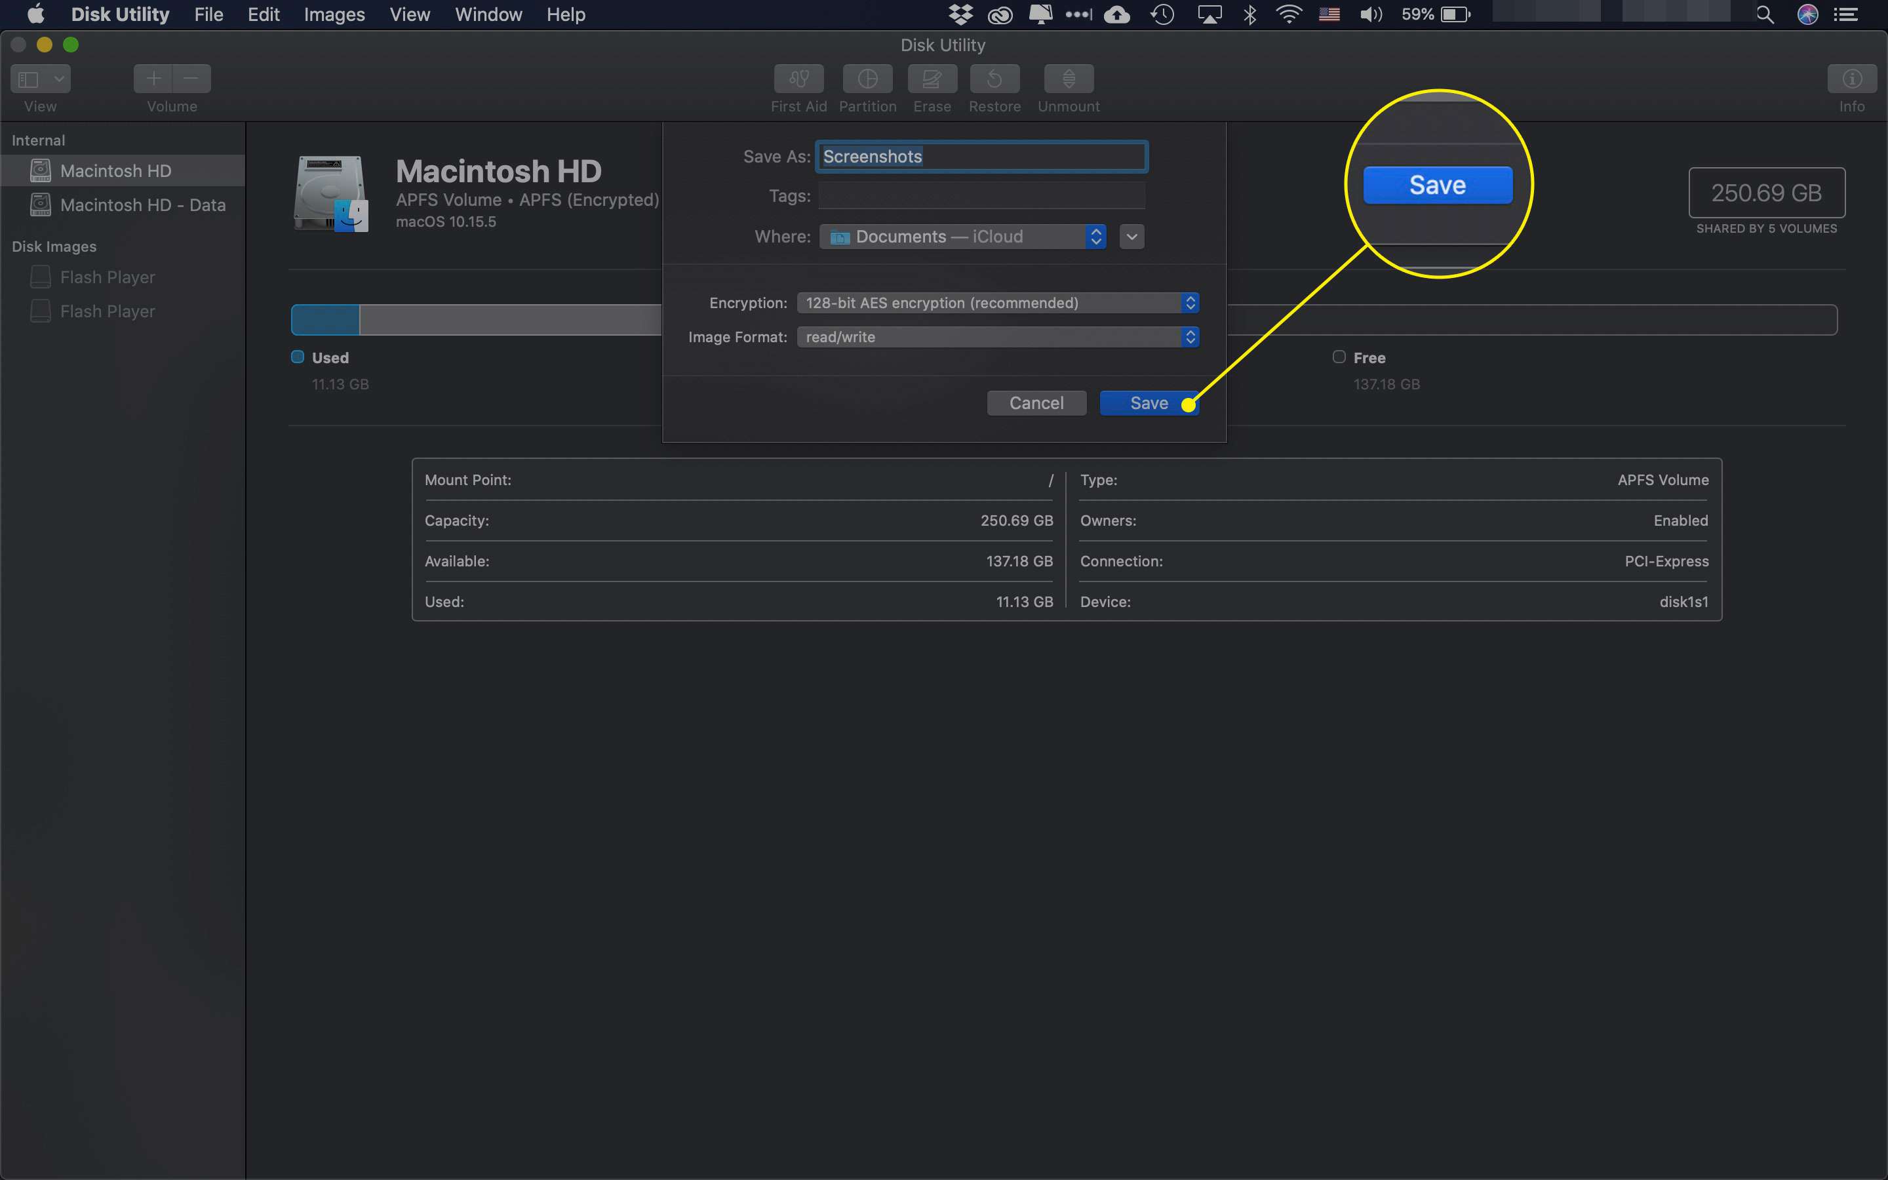This screenshot has width=1888, height=1180.
Task: Open the View sidebar toolbar control
Action: 41,79
